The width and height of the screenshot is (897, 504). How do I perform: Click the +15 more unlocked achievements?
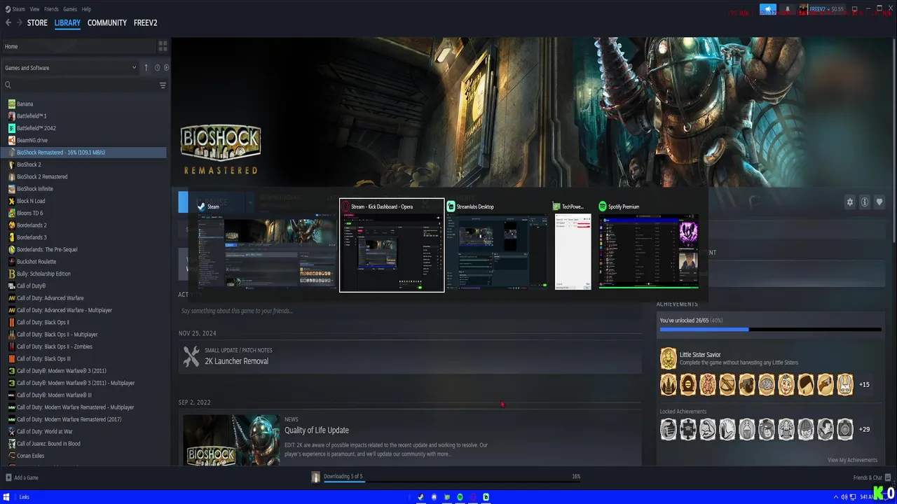[864, 384]
